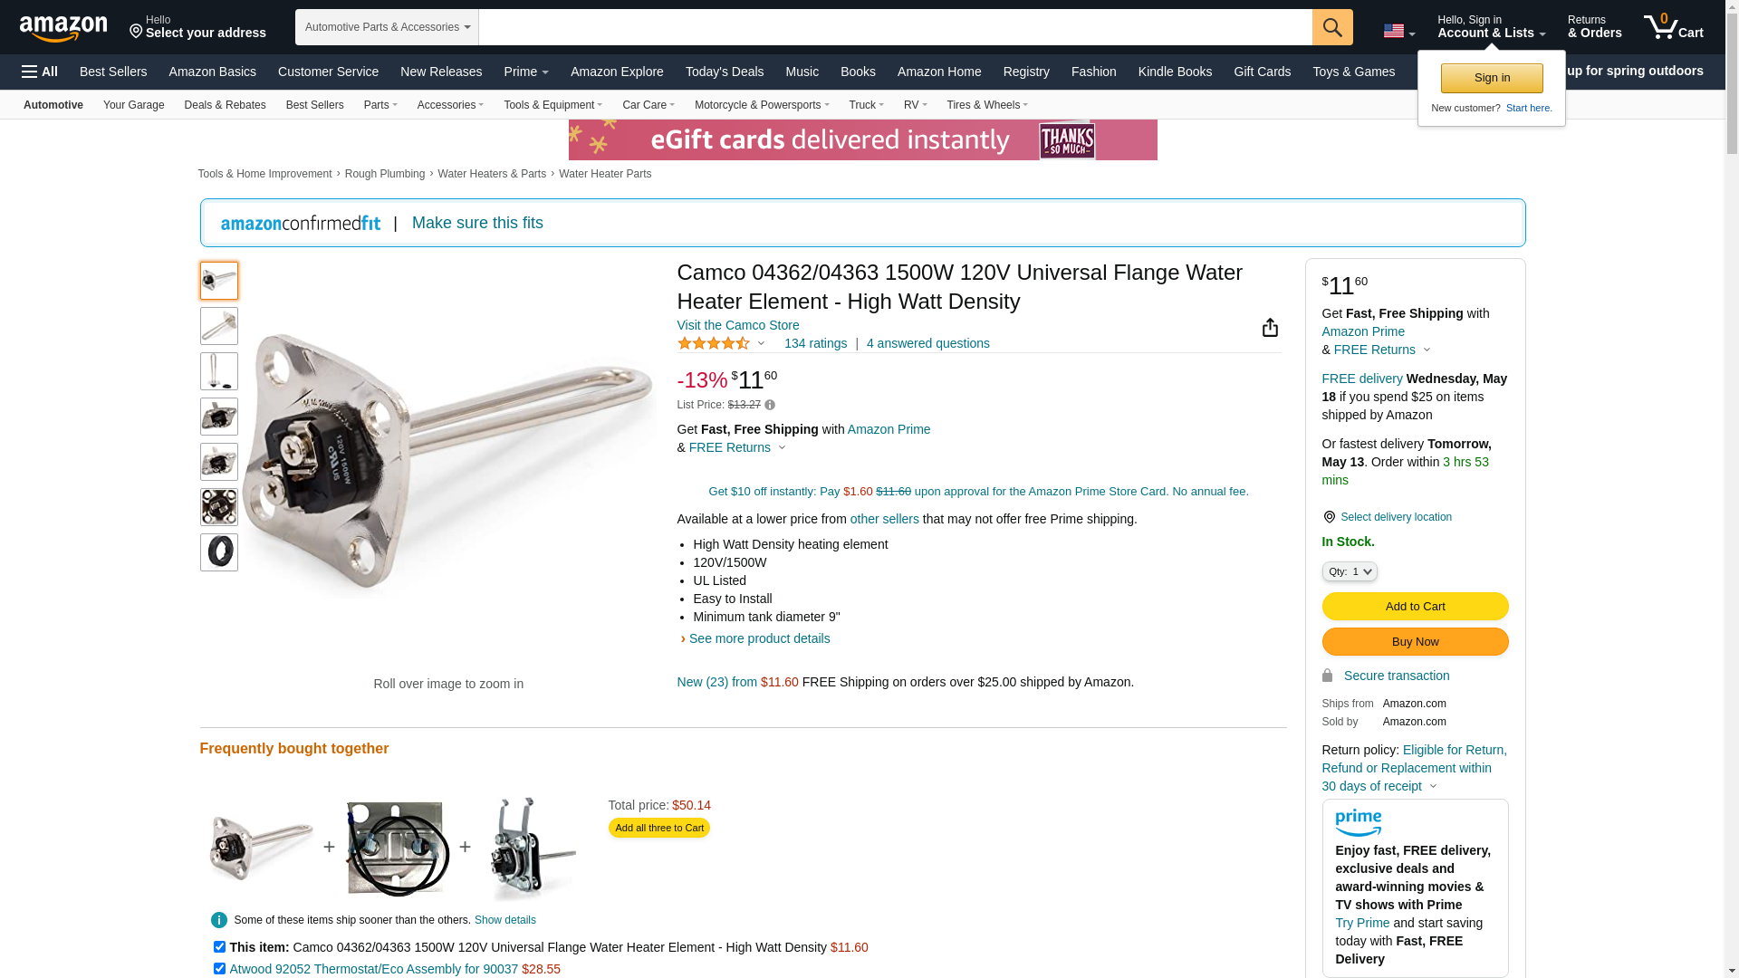
Task: Open the Qty quantity dropdown
Action: click(x=1350, y=571)
